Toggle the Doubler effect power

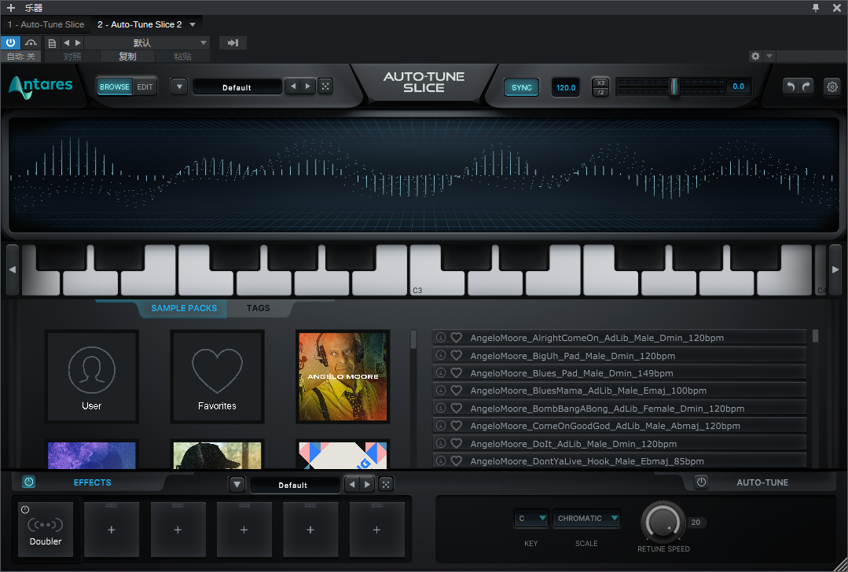[25, 509]
